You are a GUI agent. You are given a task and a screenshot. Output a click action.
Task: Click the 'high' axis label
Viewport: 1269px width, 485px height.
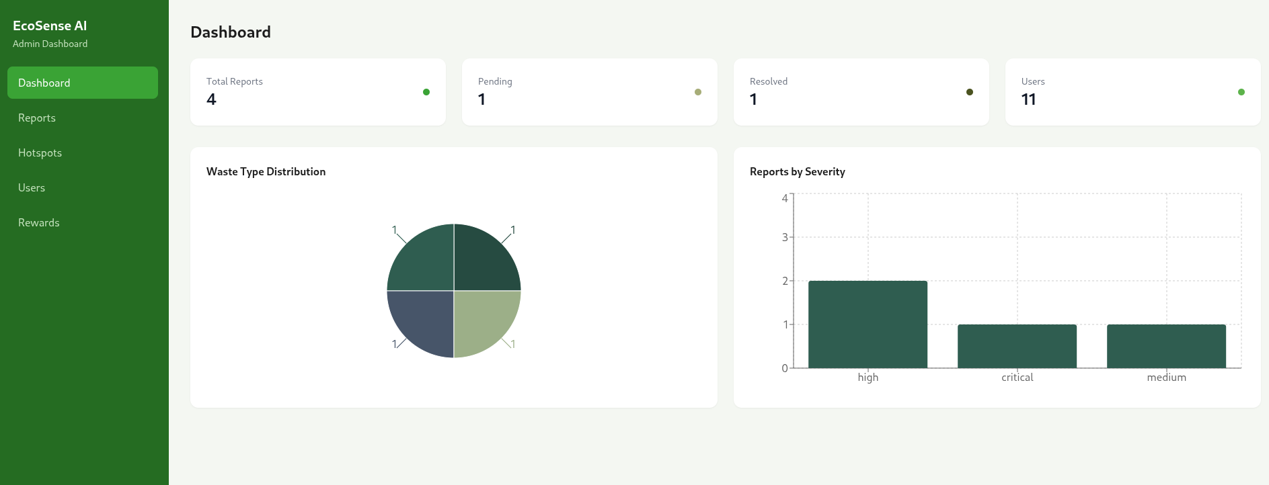click(x=868, y=378)
